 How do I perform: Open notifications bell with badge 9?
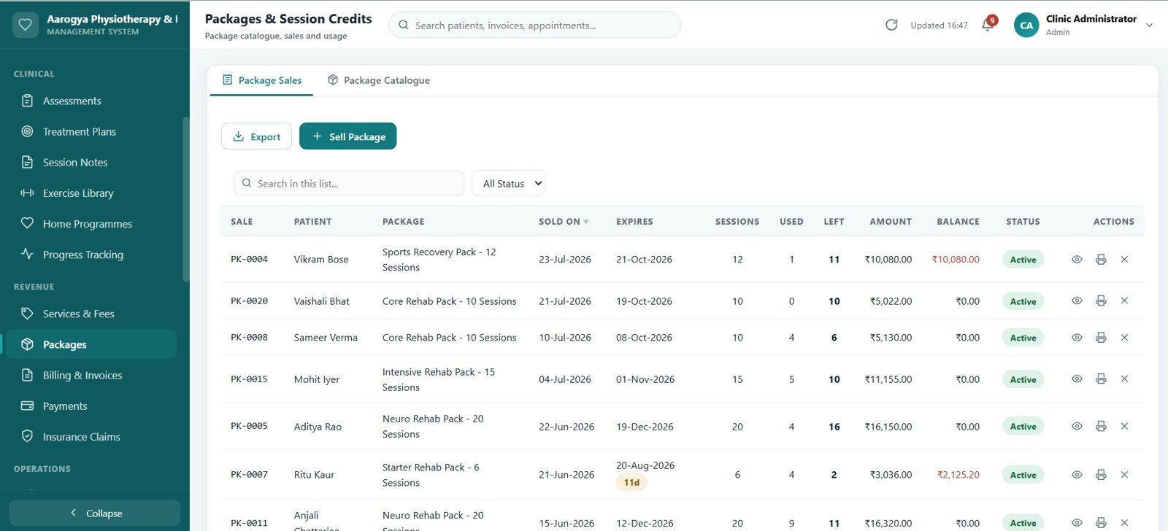point(988,24)
